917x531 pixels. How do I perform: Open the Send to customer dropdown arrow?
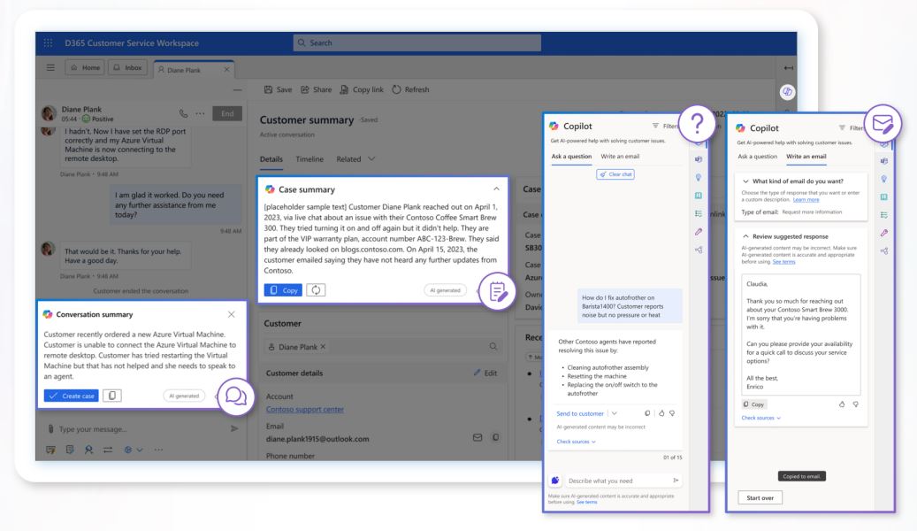coord(614,413)
